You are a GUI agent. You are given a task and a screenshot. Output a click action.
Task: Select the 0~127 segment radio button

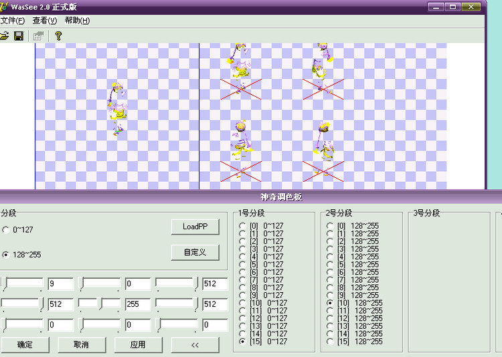pyautogui.click(x=17, y=230)
